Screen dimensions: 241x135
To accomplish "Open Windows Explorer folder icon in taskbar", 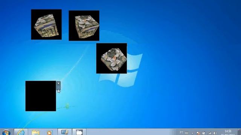I will [x=35, y=132].
